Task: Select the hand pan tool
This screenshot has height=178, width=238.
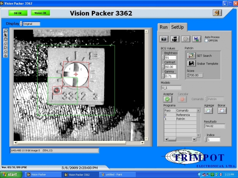Action: (x=6, y=39)
